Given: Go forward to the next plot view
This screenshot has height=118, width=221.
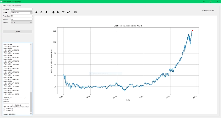Looking at the screenshot, I should click(x=46, y=12).
